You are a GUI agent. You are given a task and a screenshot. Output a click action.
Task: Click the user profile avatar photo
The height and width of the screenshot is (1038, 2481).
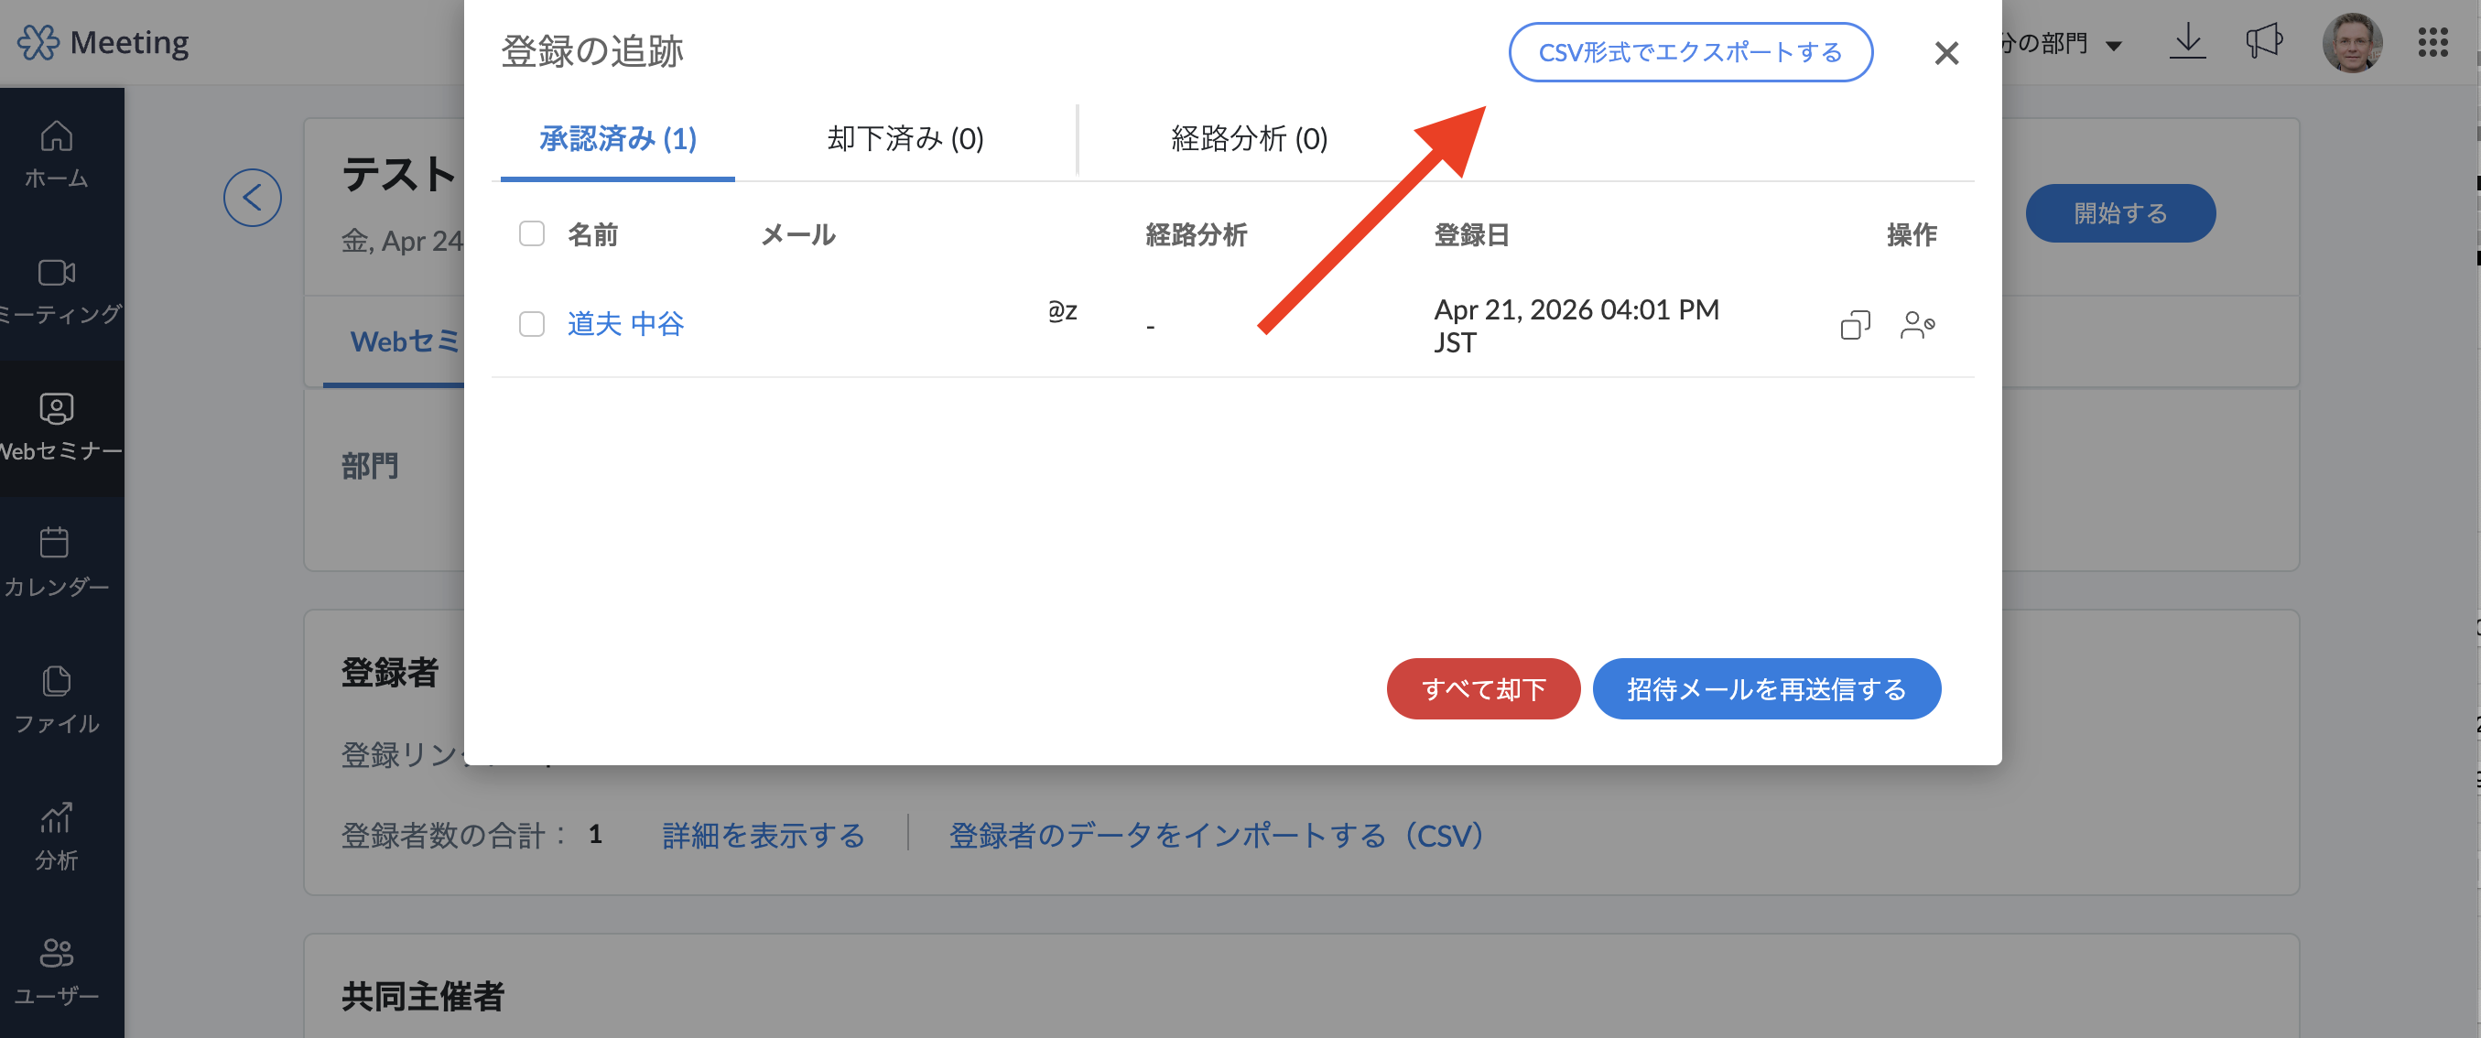pyautogui.click(x=2351, y=41)
